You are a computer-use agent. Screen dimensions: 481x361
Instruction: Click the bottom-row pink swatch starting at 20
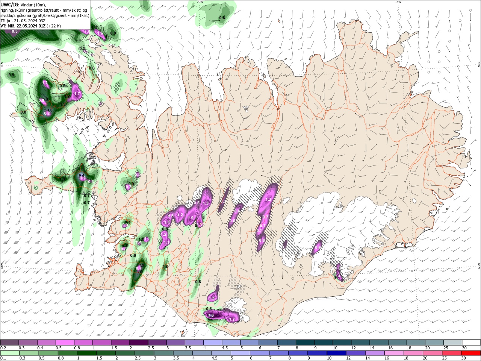point(433,353)
